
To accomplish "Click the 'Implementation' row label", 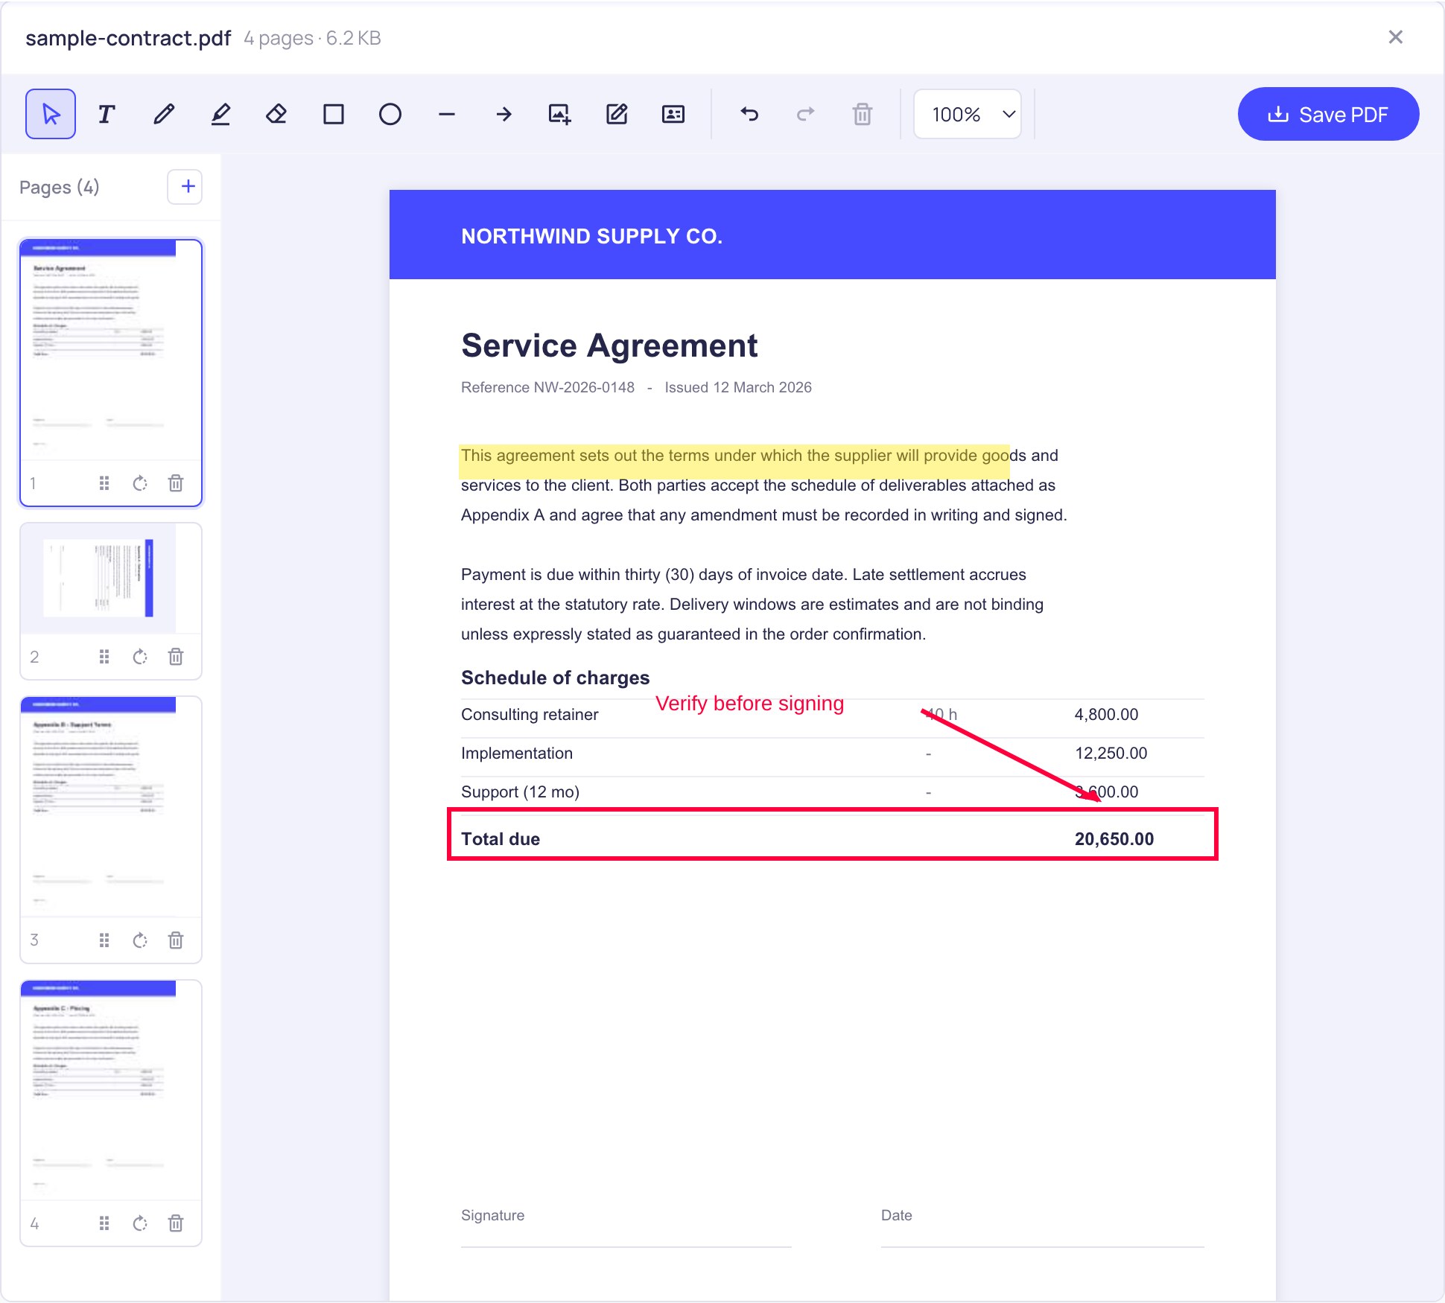I will (517, 754).
